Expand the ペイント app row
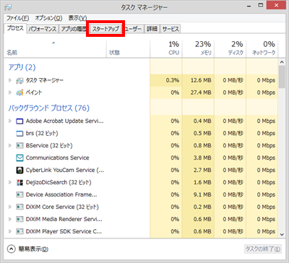Viewport: 289px width, 263px height. (10, 92)
